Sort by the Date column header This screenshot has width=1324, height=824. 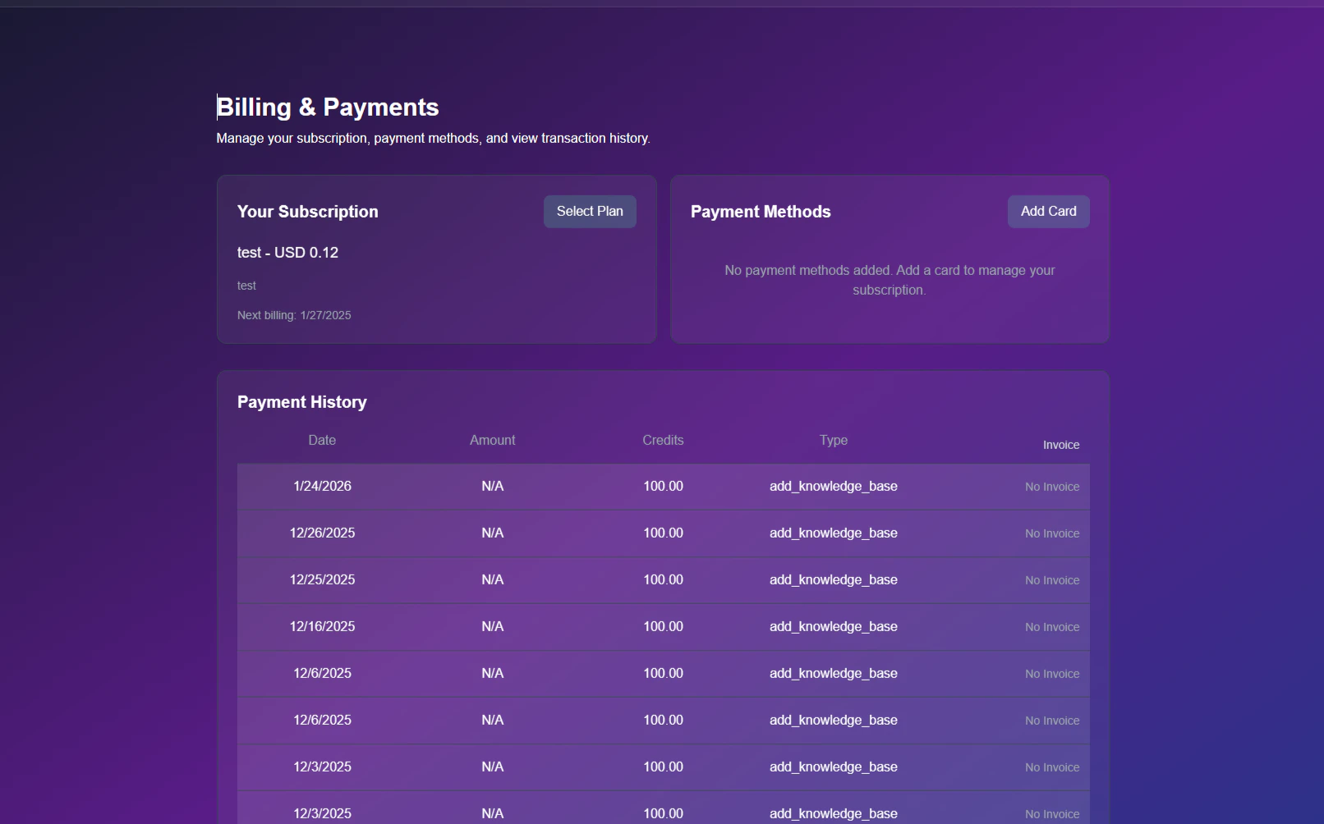coord(322,440)
